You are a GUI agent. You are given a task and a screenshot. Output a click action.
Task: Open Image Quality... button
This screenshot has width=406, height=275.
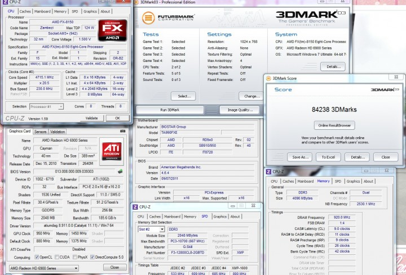(x=240, y=110)
